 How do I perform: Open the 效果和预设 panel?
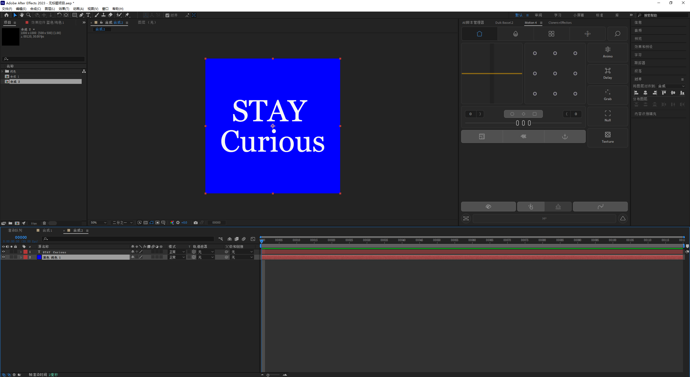tap(643, 47)
